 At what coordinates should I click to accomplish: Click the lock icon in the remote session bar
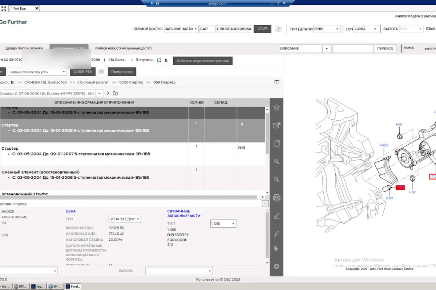tap(157, 3)
